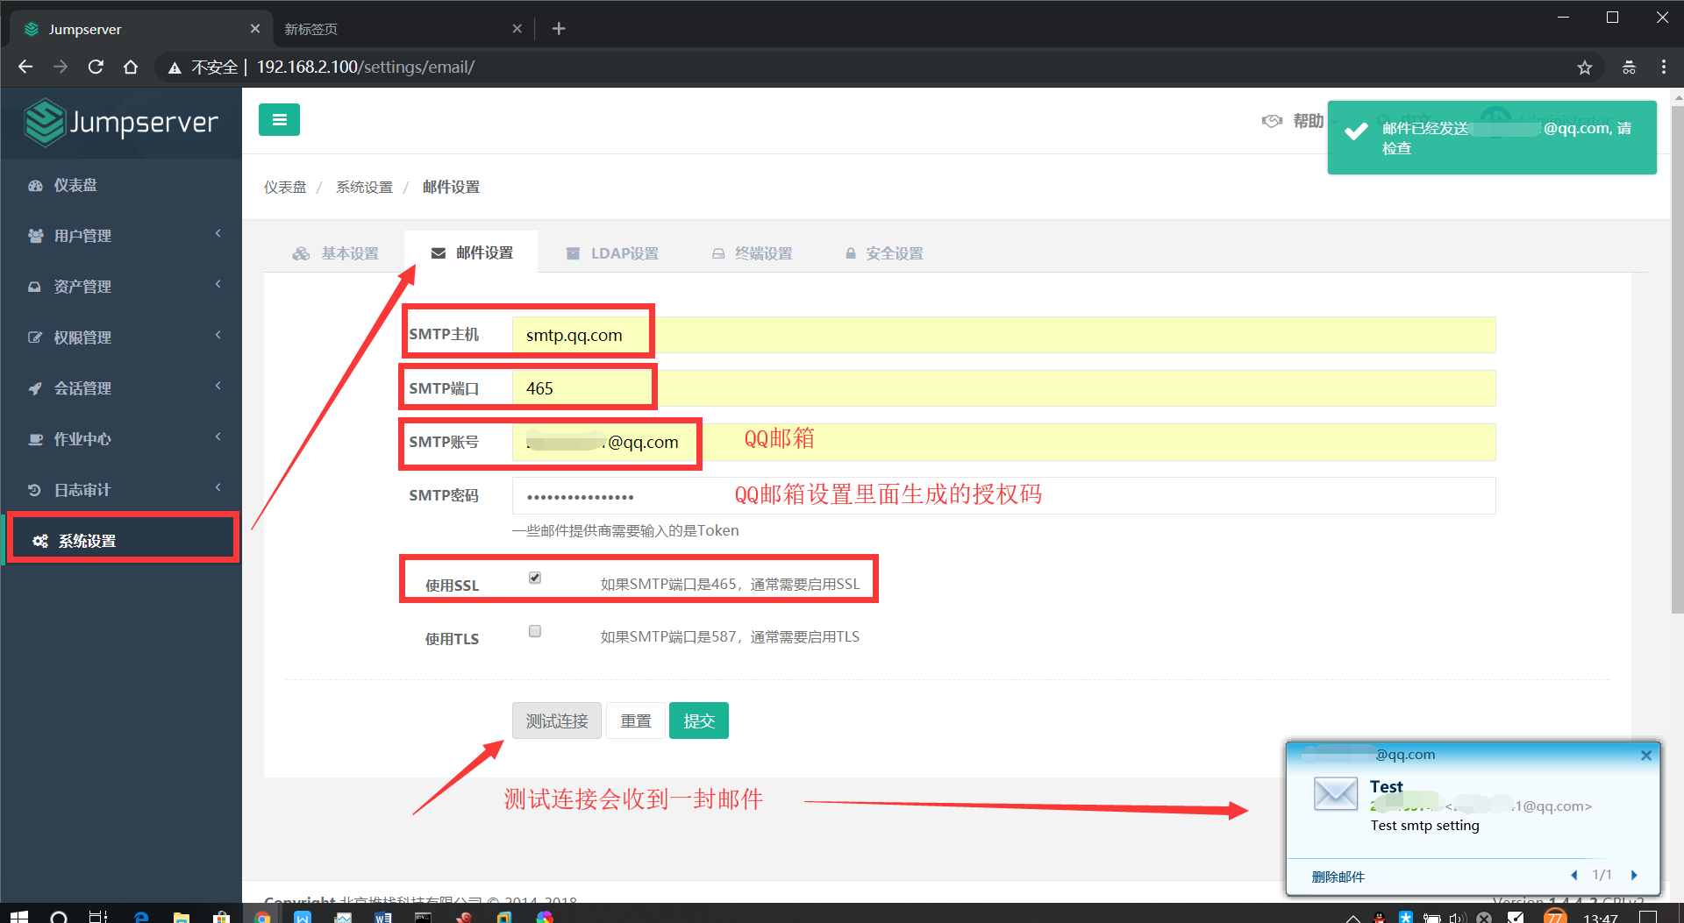The width and height of the screenshot is (1684, 923).
Task: Click 删除邮件 in mail popup
Action: tap(1338, 877)
